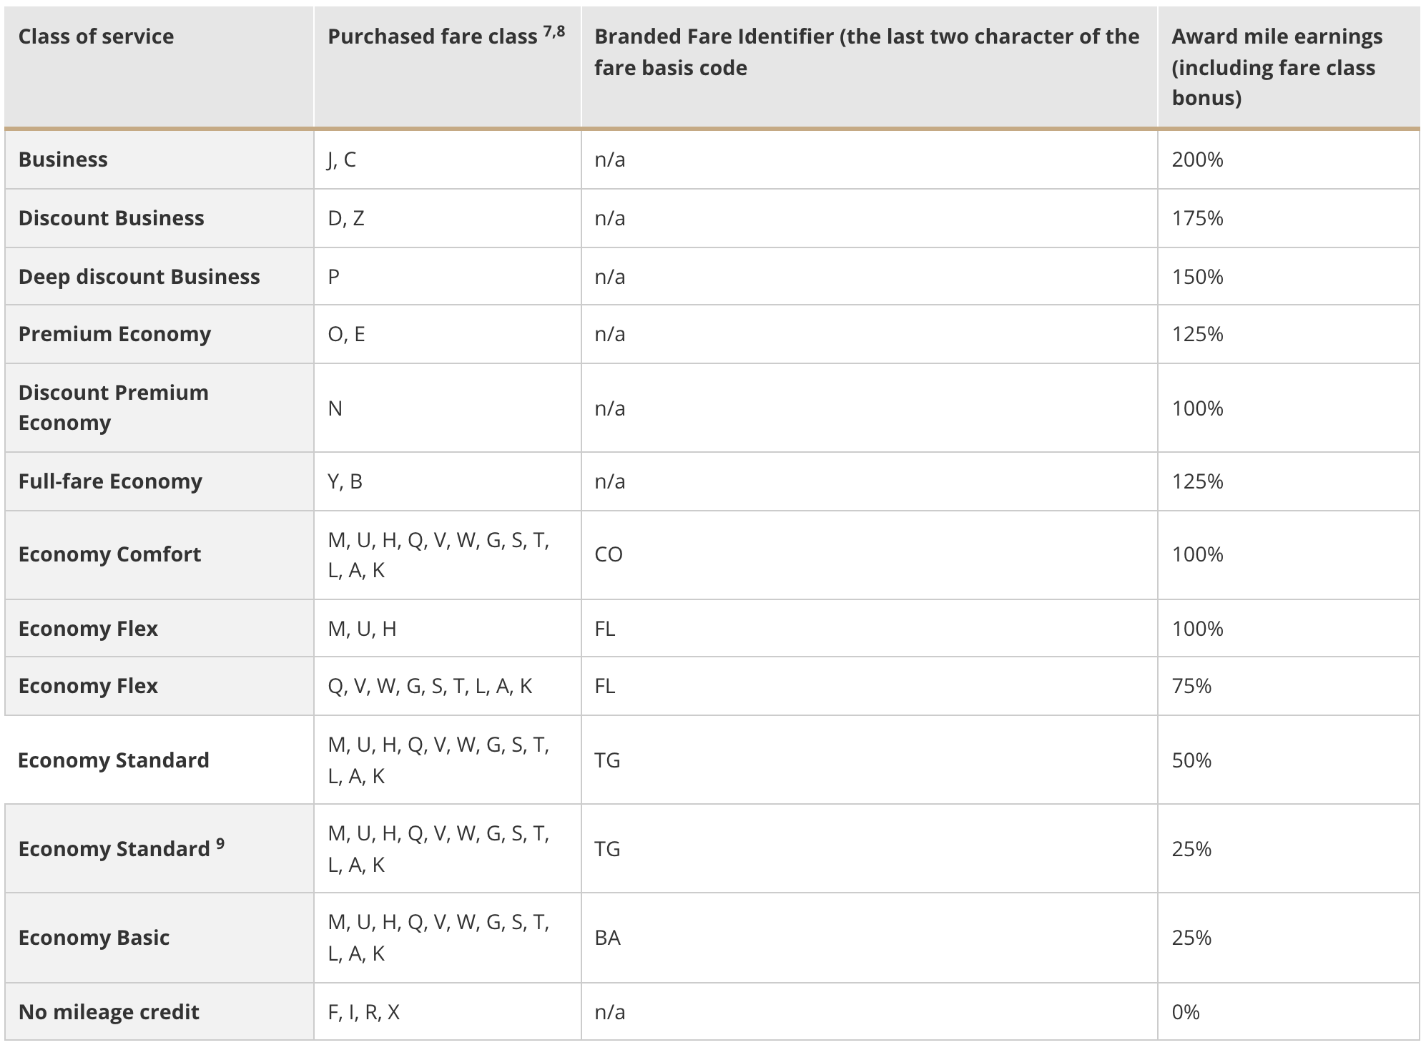This screenshot has width=1426, height=1045.
Task: Click the 75% Economy Flex earnings cell
Action: (x=1191, y=686)
